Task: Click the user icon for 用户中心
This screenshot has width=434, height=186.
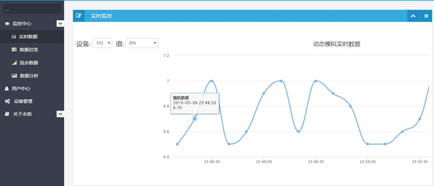Action: (7, 89)
